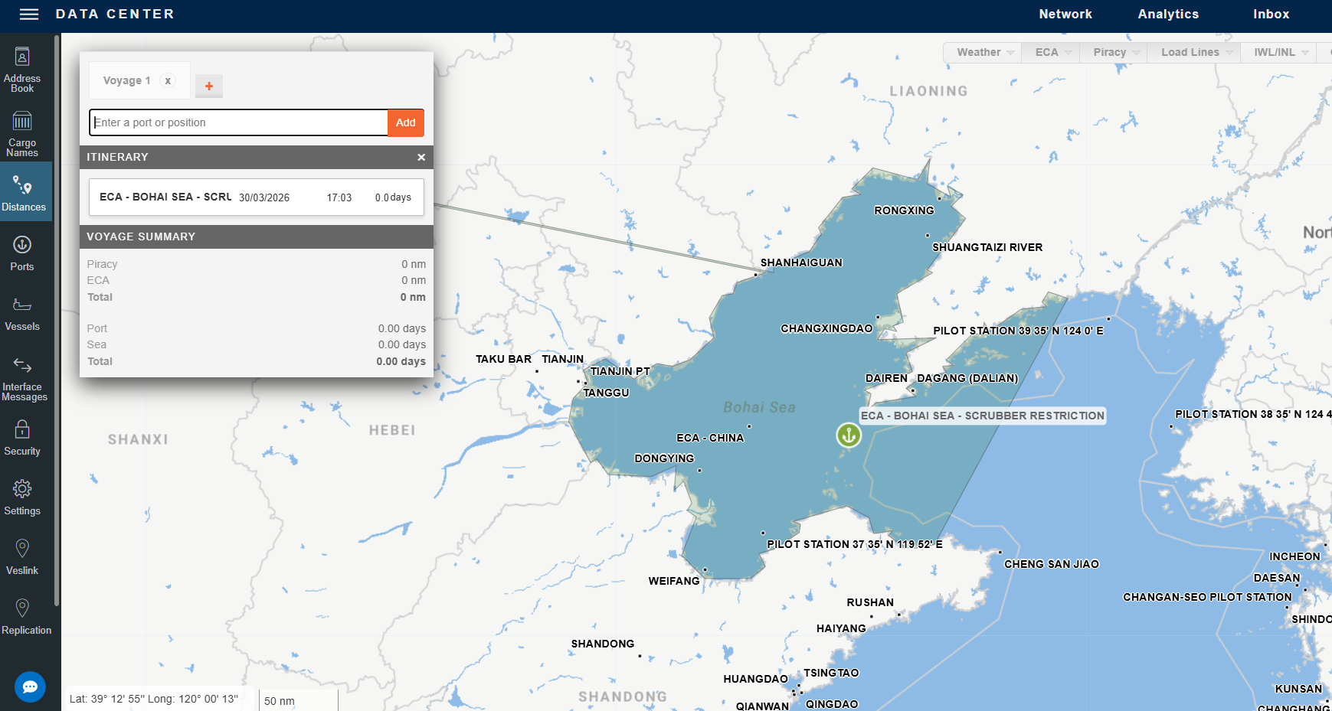
Task: Toggle the Piracy overlay
Action: click(1112, 52)
